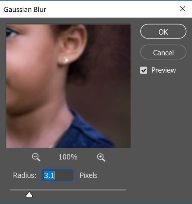Cancel the Gaussian Blur dialog
This screenshot has height=204, width=192.
[x=163, y=52]
